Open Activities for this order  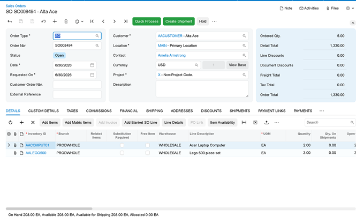pyautogui.click(x=309, y=8)
